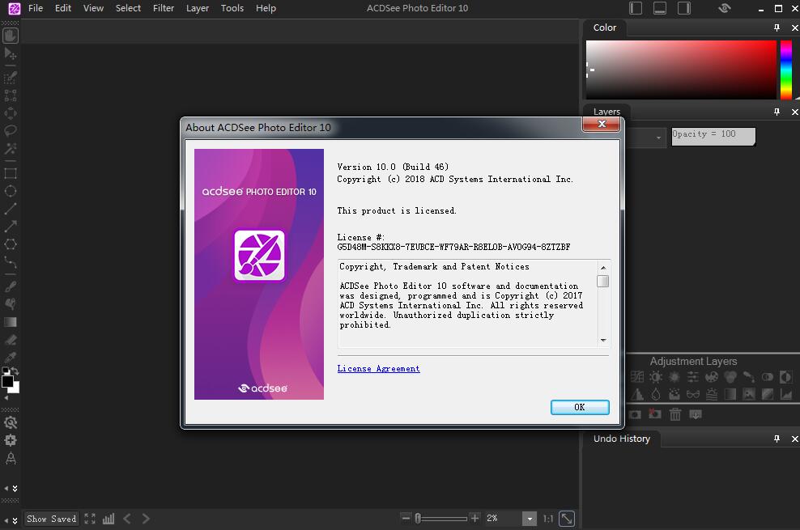The width and height of the screenshot is (800, 530).
Task: Open the Edit menu
Action: (63, 8)
